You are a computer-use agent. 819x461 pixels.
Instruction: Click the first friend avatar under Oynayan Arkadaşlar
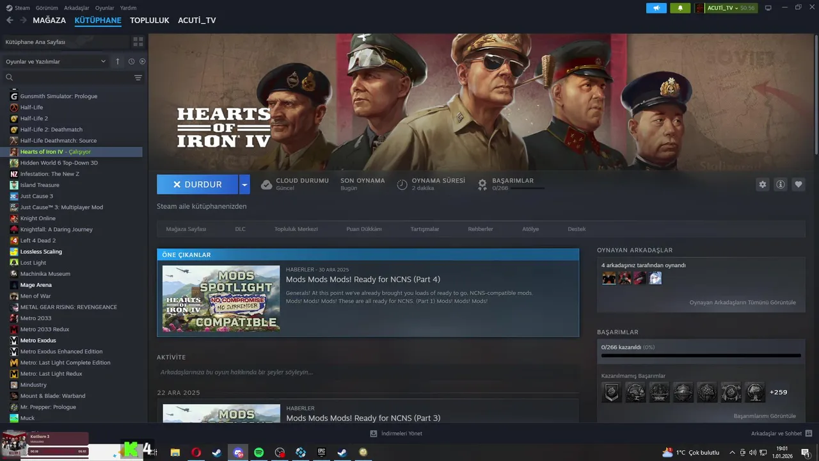(609, 278)
